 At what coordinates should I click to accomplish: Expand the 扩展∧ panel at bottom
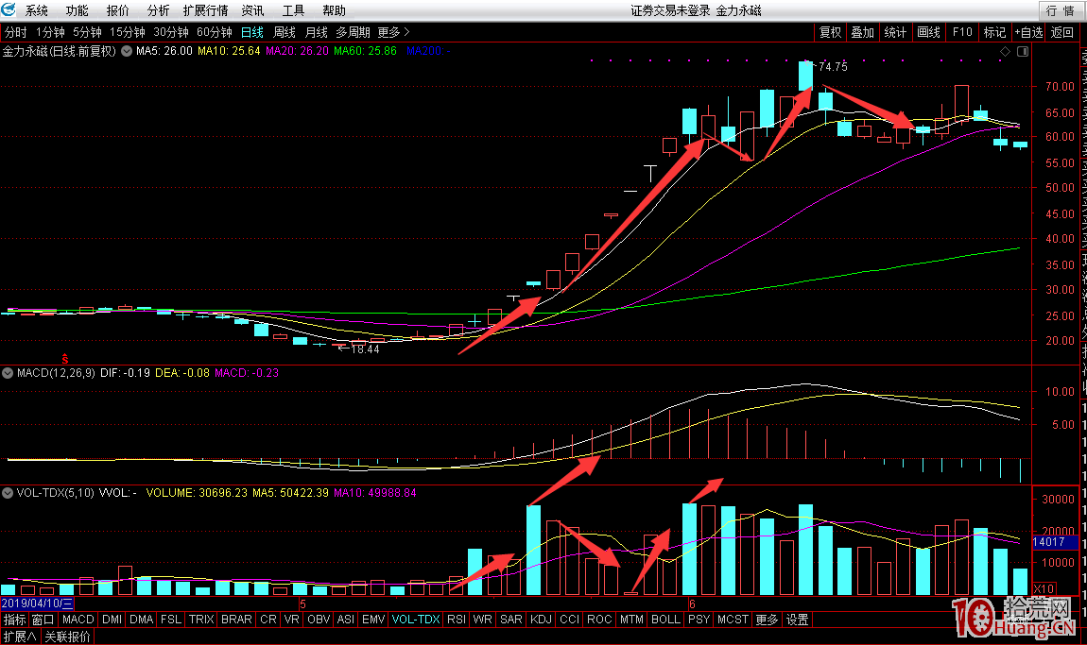20,637
